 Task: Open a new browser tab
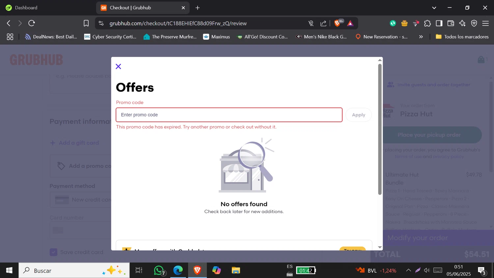click(x=198, y=8)
